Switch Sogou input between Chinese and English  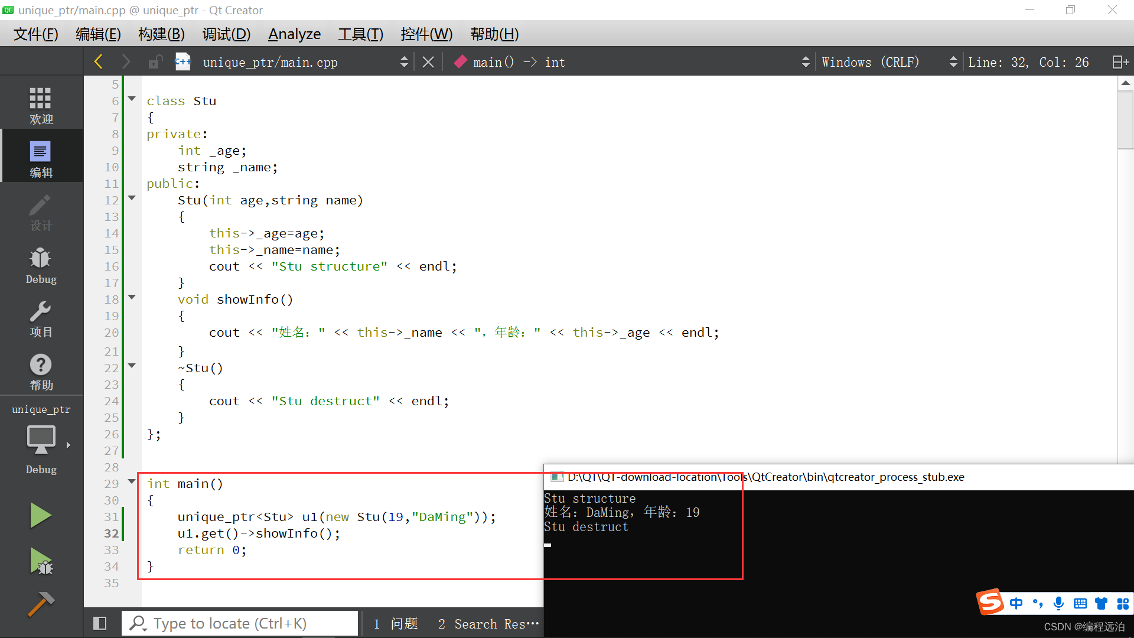tap(1016, 603)
